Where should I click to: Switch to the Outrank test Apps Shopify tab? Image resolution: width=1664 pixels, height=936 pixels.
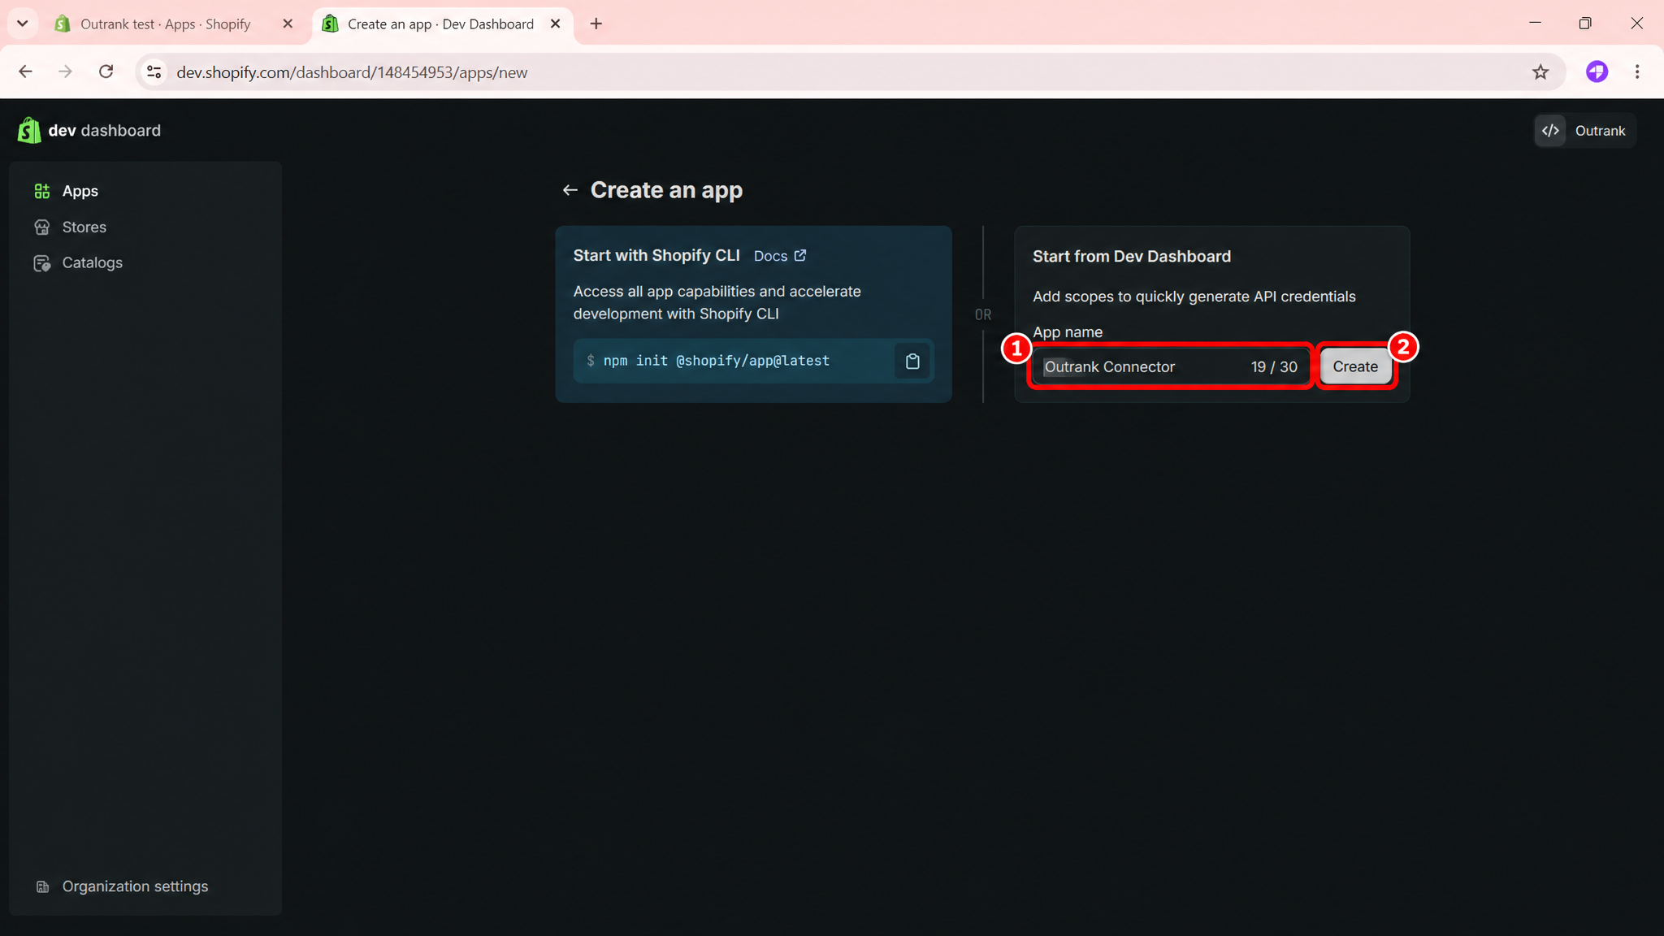tap(166, 24)
